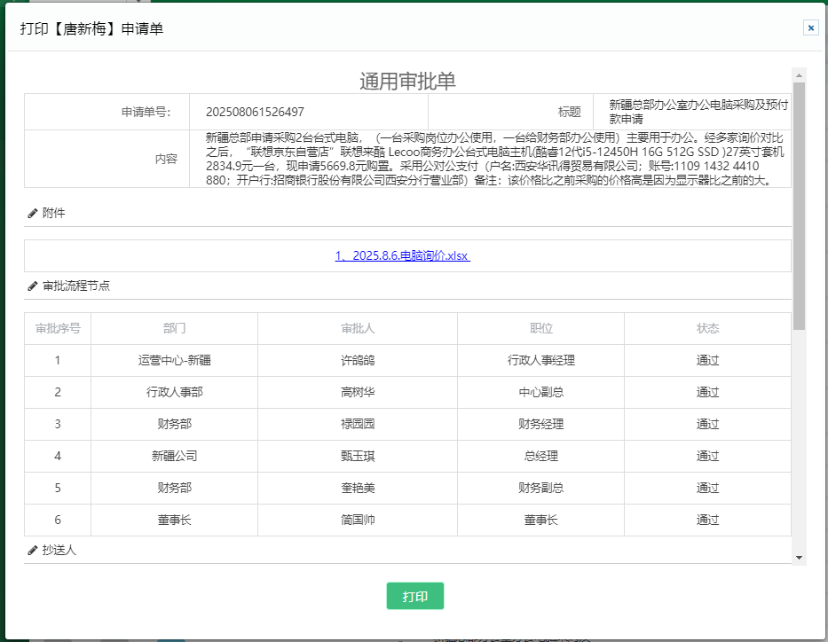Image resolution: width=828 pixels, height=642 pixels.
Task: Click the 通过 status for 禄园园
Action: (x=707, y=424)
